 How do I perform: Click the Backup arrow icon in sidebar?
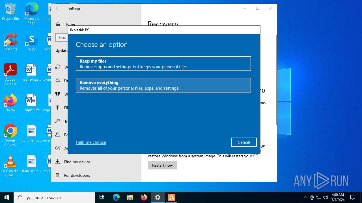(x=58, y=107)
